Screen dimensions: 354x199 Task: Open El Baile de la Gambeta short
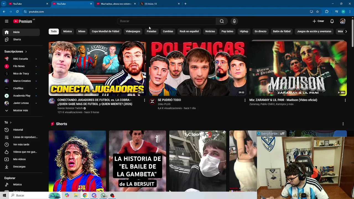tap(137, 161)
